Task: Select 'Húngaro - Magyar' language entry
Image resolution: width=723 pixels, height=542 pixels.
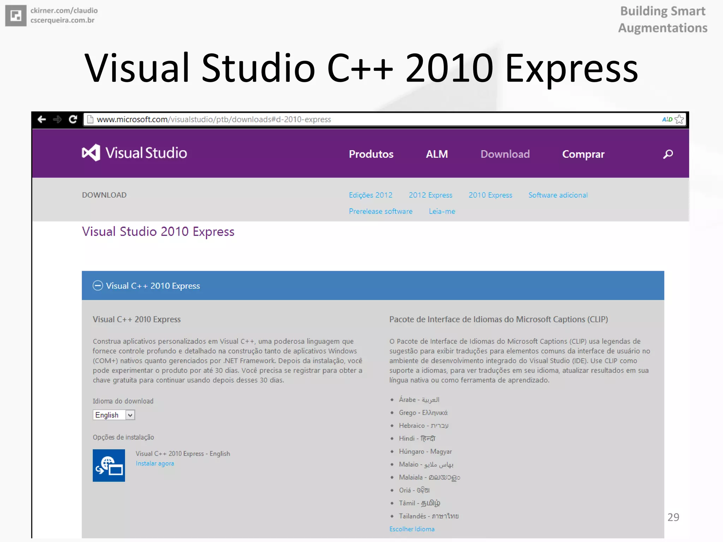Action: [x=425, y=451]
